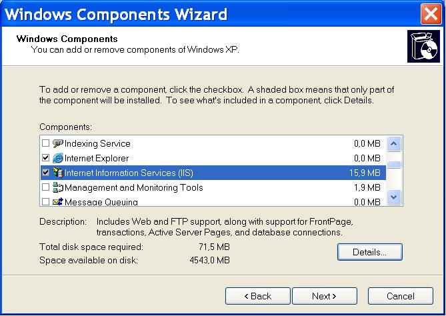Check the Management and Monitoring Tools checkbox
This screenshot has width=446, height=316.
pyautogui.click(x=45, y=187)
